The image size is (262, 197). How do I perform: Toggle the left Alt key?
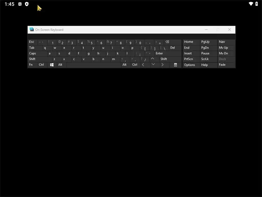click(x=62, y=65)
